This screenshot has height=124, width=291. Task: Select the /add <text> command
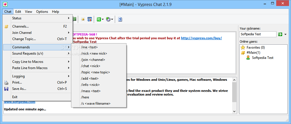[x=99, y=78]
